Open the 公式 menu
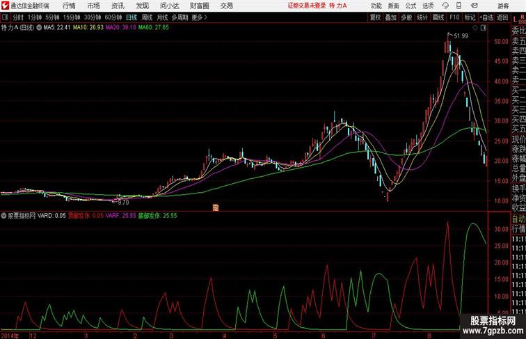Screen dimensions: 526x339 [411, 6]
